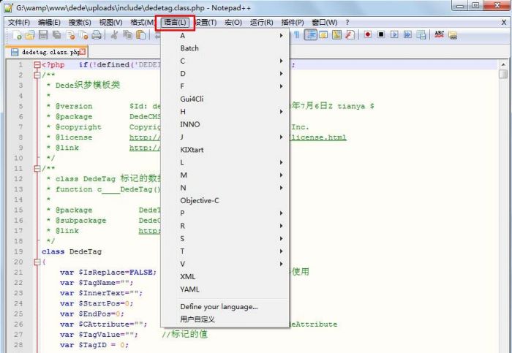Viewport: 512px width, 353px height.
Task: Click the New file toolbar icon
Action: coord(17,34)
